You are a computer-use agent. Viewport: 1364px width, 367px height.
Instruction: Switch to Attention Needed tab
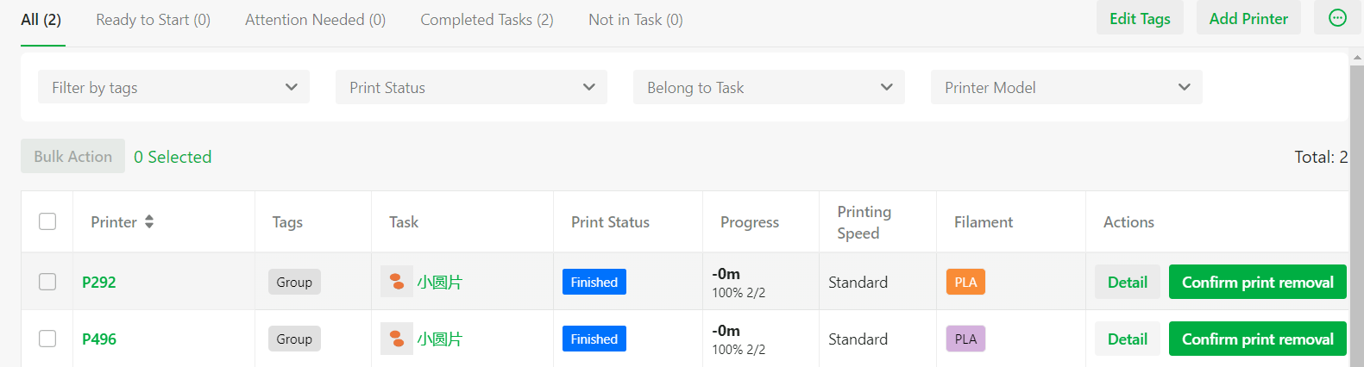(x=315, y=20)
